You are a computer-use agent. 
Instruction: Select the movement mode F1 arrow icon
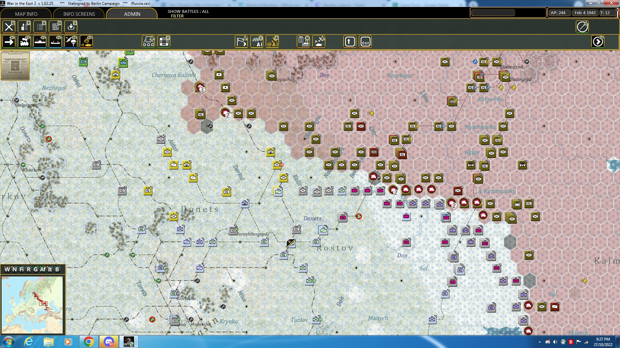pyautogui.click(x=8, y=41)
